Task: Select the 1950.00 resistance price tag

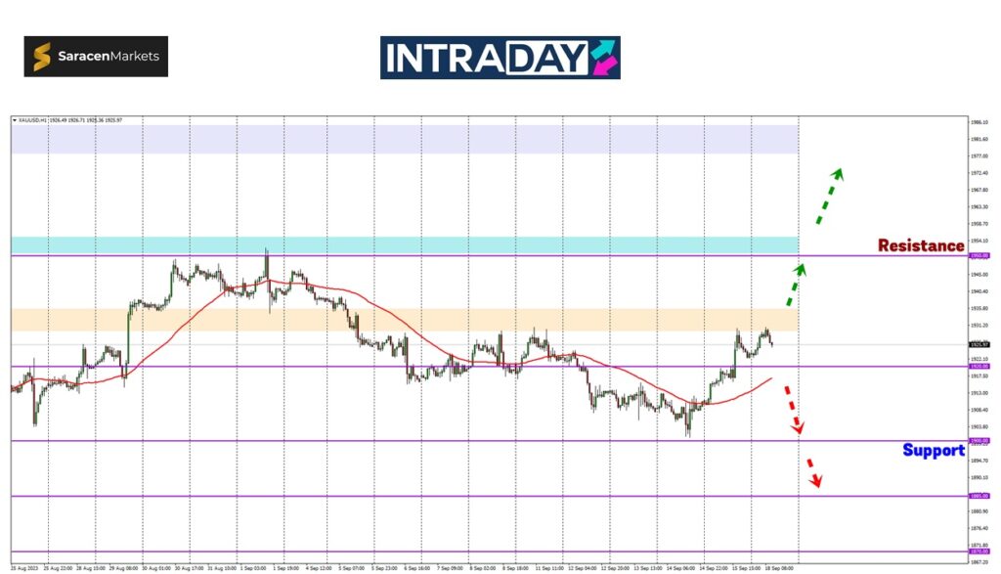Action: 979,256
